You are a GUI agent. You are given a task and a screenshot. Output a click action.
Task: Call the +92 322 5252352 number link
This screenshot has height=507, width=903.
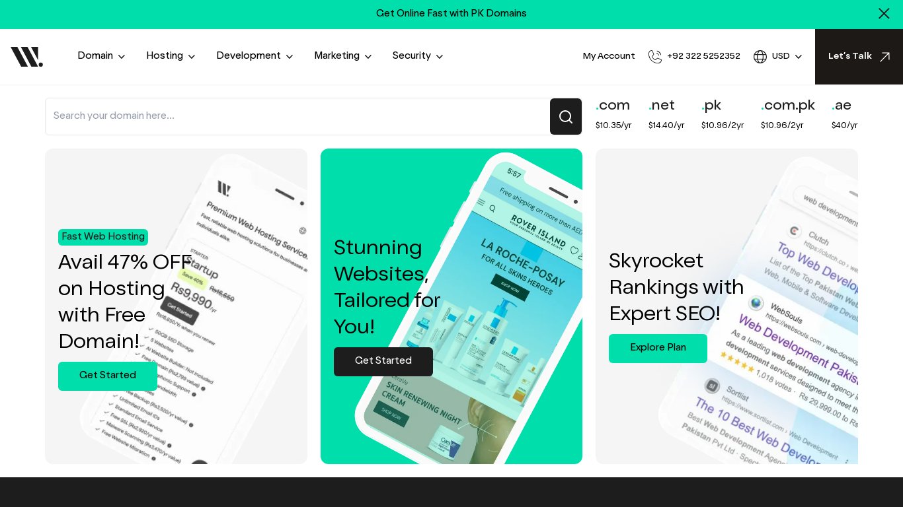click(x=703, y=56)
